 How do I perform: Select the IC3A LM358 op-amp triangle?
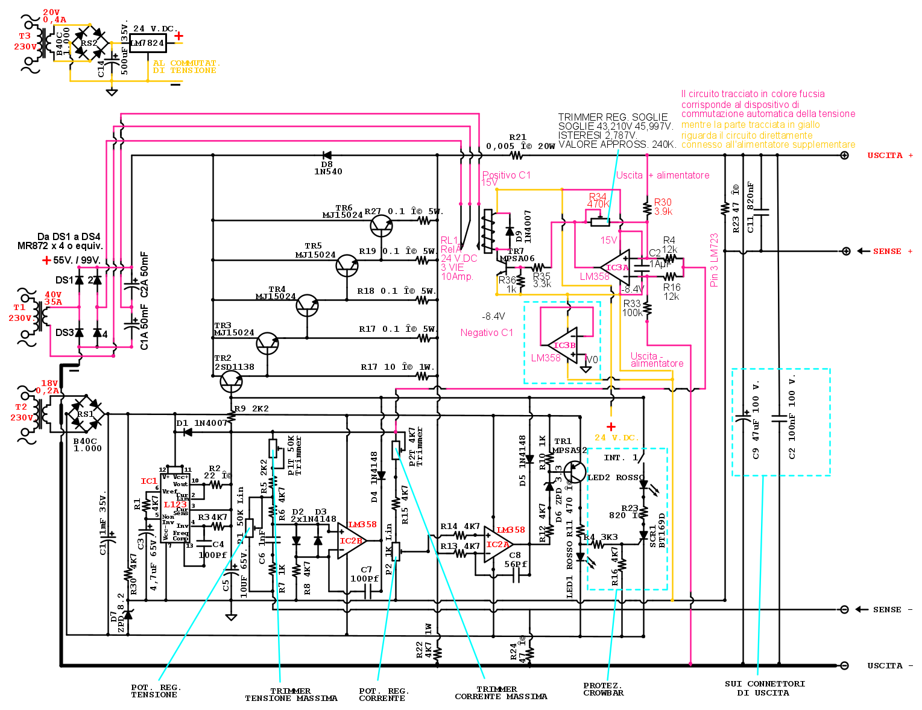(616, 268)
